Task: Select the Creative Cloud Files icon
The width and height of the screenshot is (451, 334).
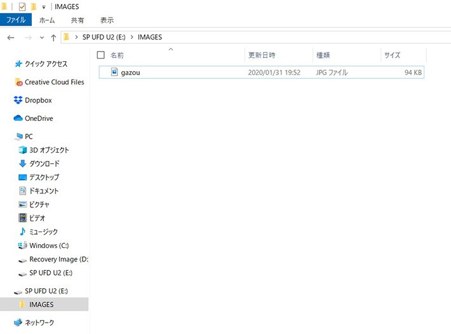Action: point(18,82)
